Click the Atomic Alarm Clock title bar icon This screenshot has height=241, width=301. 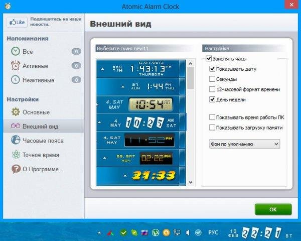pyautogui.click(x=8, y=6)
